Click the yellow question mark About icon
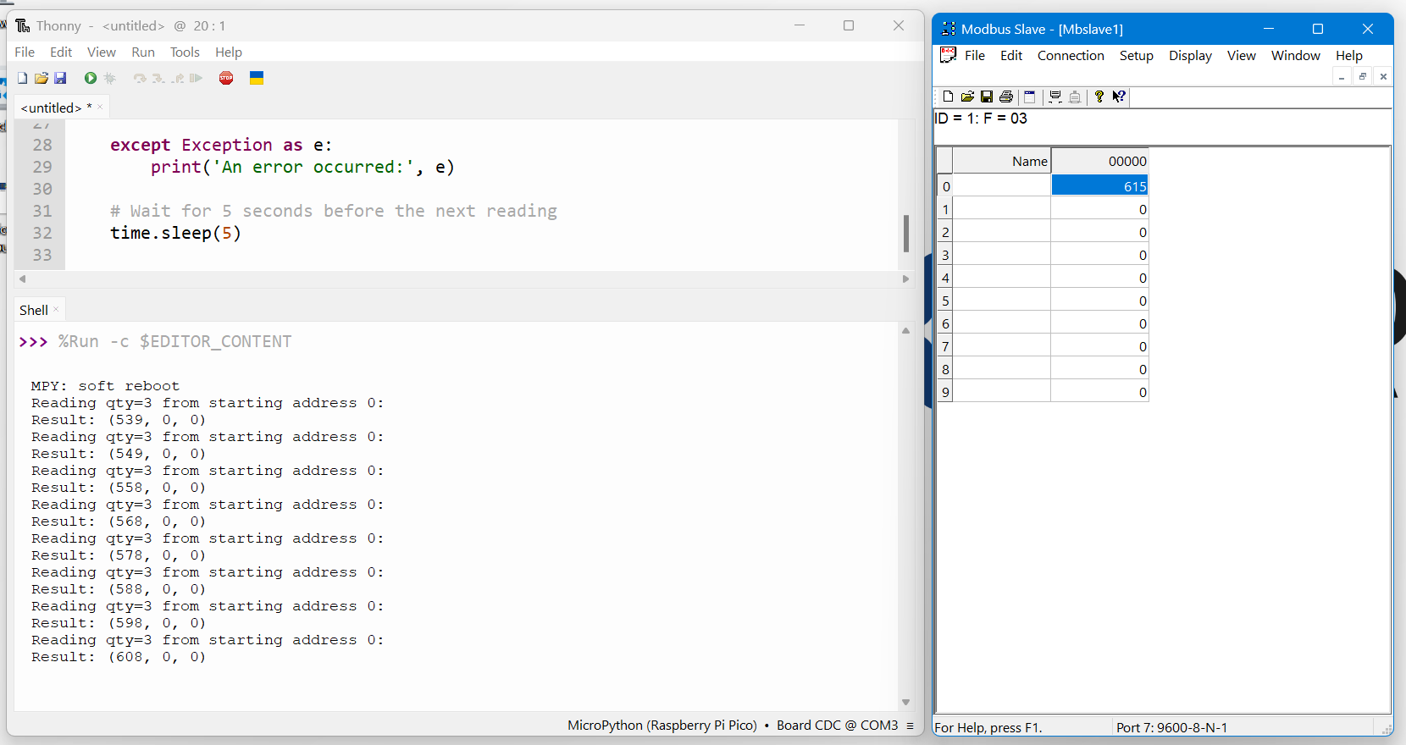This screenshot has width=1406, height=745. (x=1099, y=97)
